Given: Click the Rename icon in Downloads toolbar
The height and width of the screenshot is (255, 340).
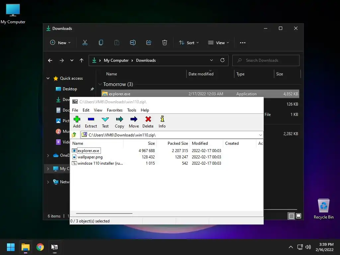Looking at the screenshot, I should click(133, 43).
